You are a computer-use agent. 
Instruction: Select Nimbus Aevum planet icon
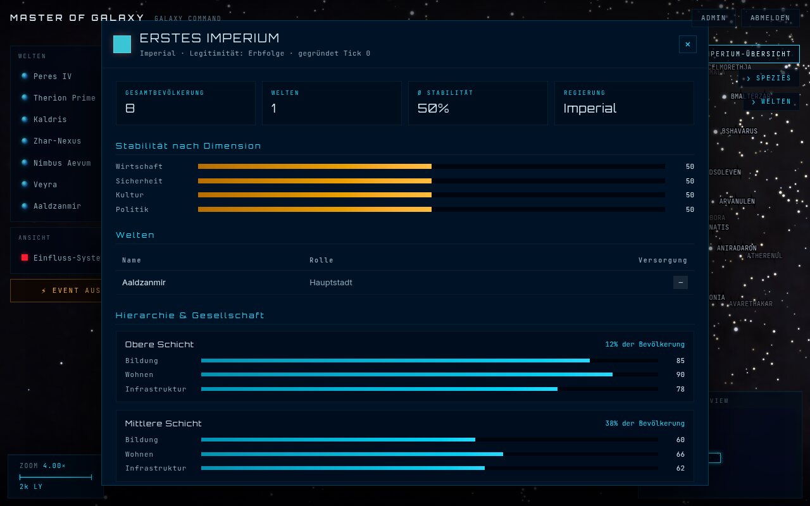(25, 163)
